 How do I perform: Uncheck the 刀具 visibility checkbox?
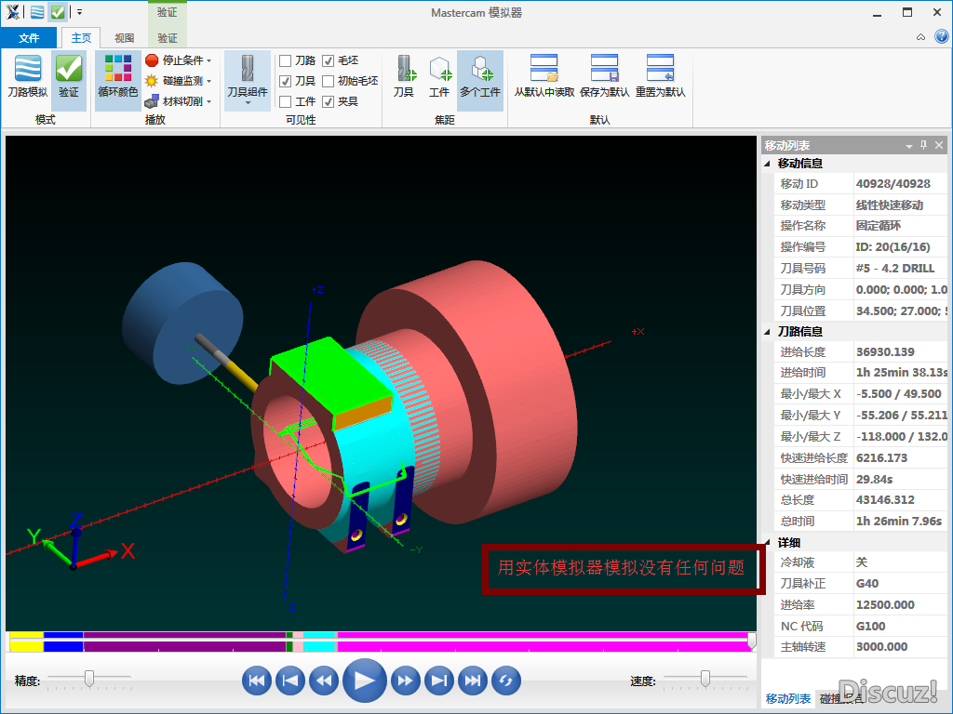tap(285, 81)
